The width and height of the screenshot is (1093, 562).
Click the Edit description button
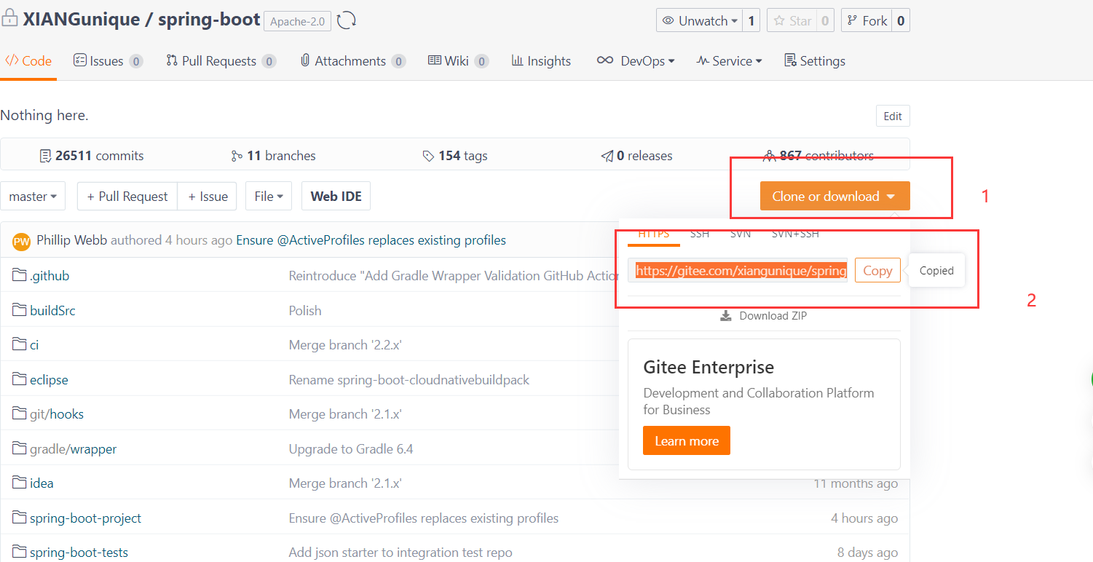tap(893, 116)
